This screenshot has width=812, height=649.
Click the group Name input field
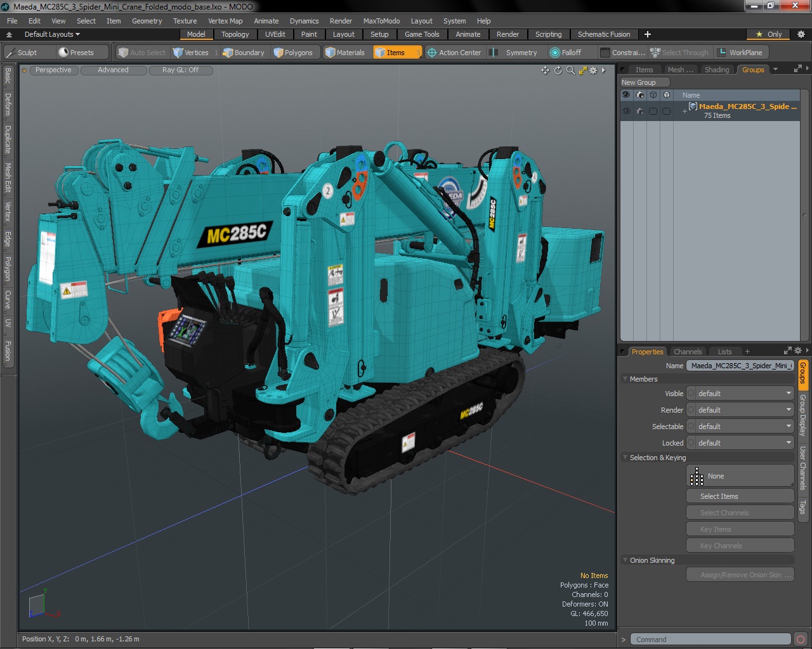click(740, 366)
